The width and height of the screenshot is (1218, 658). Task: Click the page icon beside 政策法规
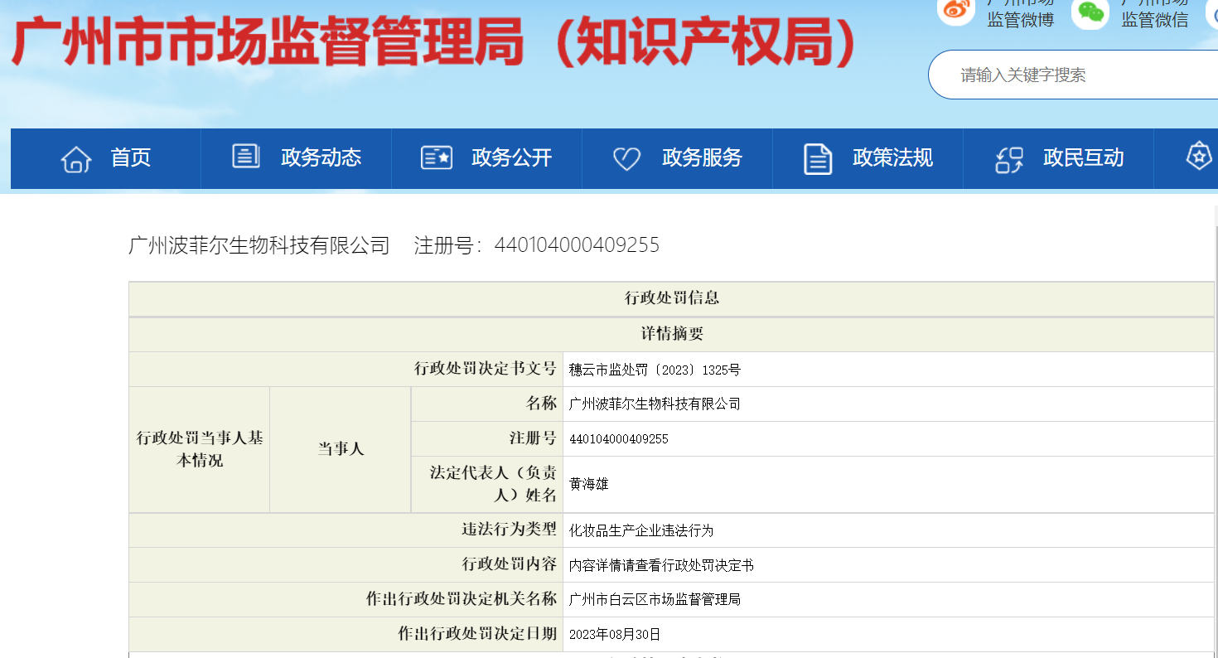click(x=818, y=158)
